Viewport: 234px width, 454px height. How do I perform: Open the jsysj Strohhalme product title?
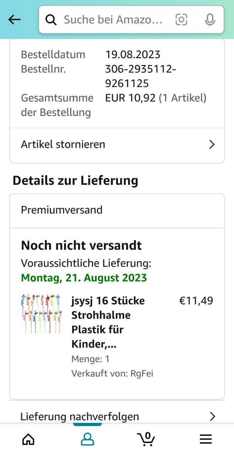(108, 322)
